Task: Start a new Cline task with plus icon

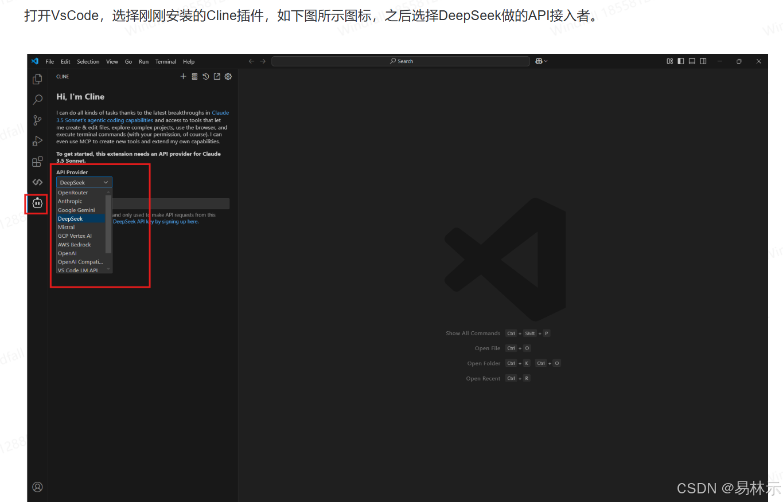Action: pos(184,76)
